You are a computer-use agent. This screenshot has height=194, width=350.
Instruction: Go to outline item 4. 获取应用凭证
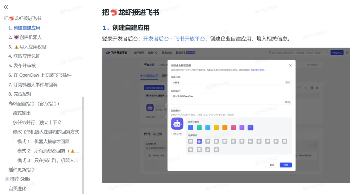point(24,56)
